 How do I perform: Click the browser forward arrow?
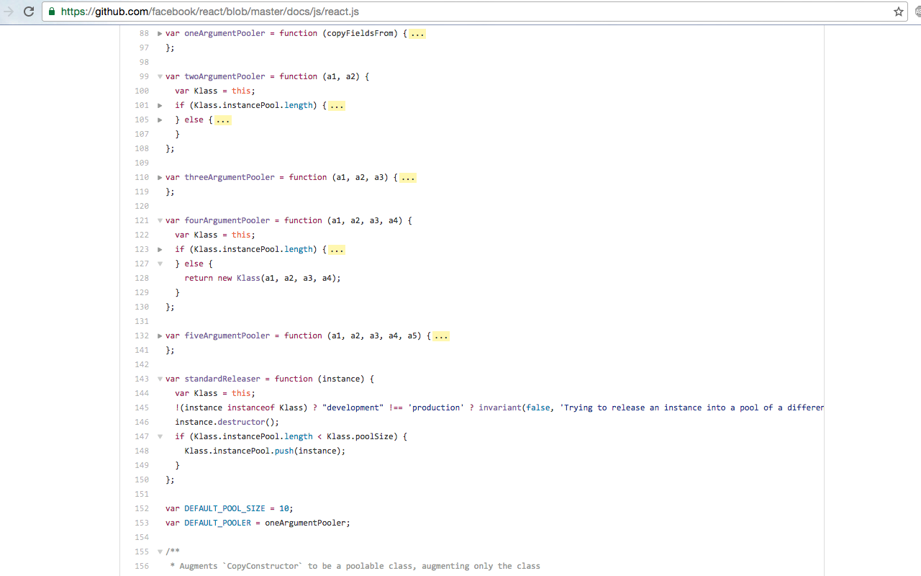coord(9,12)
